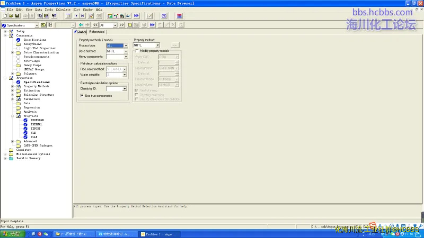Select the Pseudocomponents tree item
Viewport: 424px width, 238px height.
pos(36,57)
